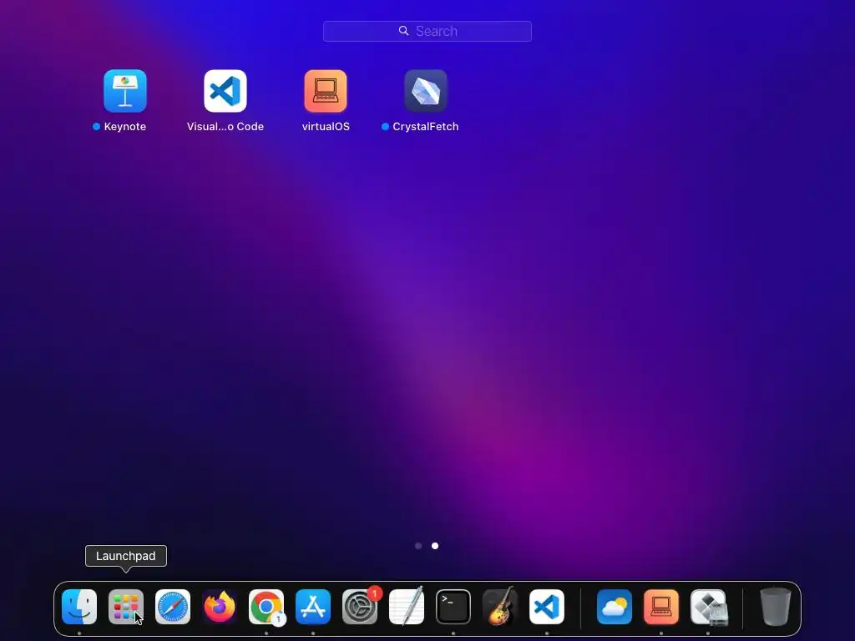The width and height of the screenshot is (855, 641).
Task: Open Google Chrome in the Dock
Action: [x=266, y=607]
